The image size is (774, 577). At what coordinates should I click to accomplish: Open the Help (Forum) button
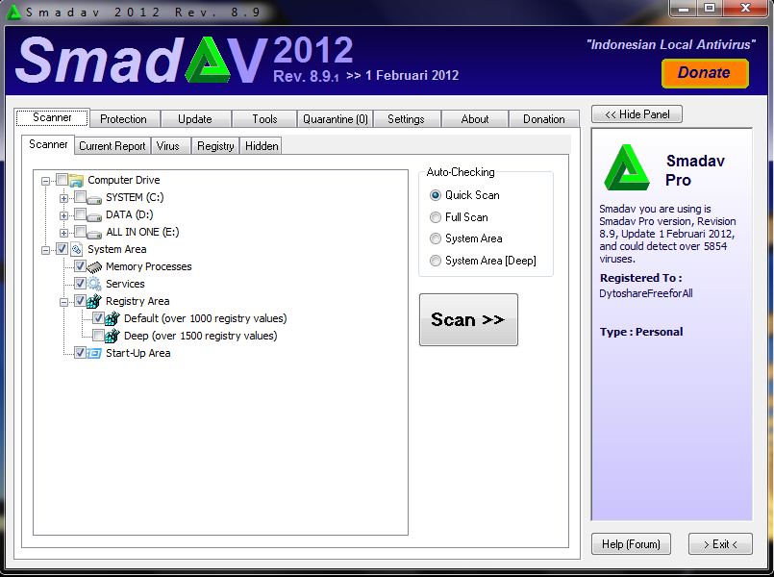click(631, 544)
